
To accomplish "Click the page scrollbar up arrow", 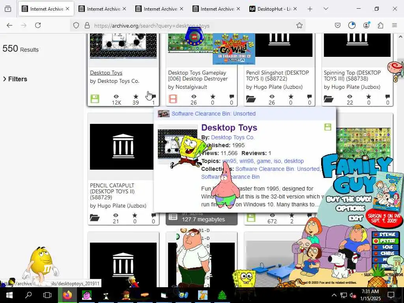I will click(x=401, y=37).
